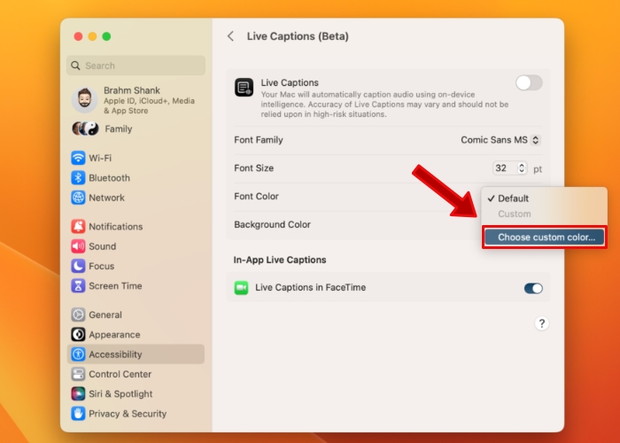Screen dimensions: 620x443
Task: Open Focus moon icon in sidebar
Action: tap(79, 266)
